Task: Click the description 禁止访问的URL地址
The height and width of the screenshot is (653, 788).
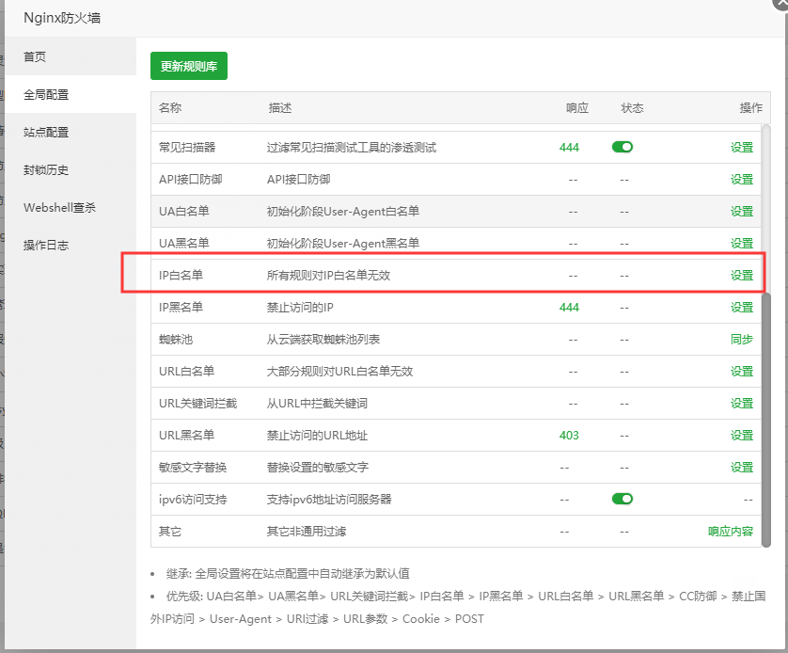Action: click(317, 436)
